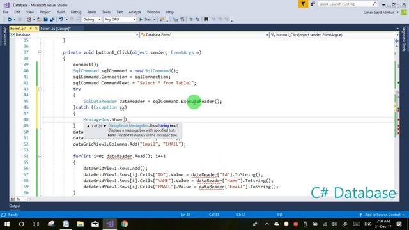The width and height of the screenshot is (409, 230).
Task: Click the volume icon in system tray
Action: (x=334, y=224)
